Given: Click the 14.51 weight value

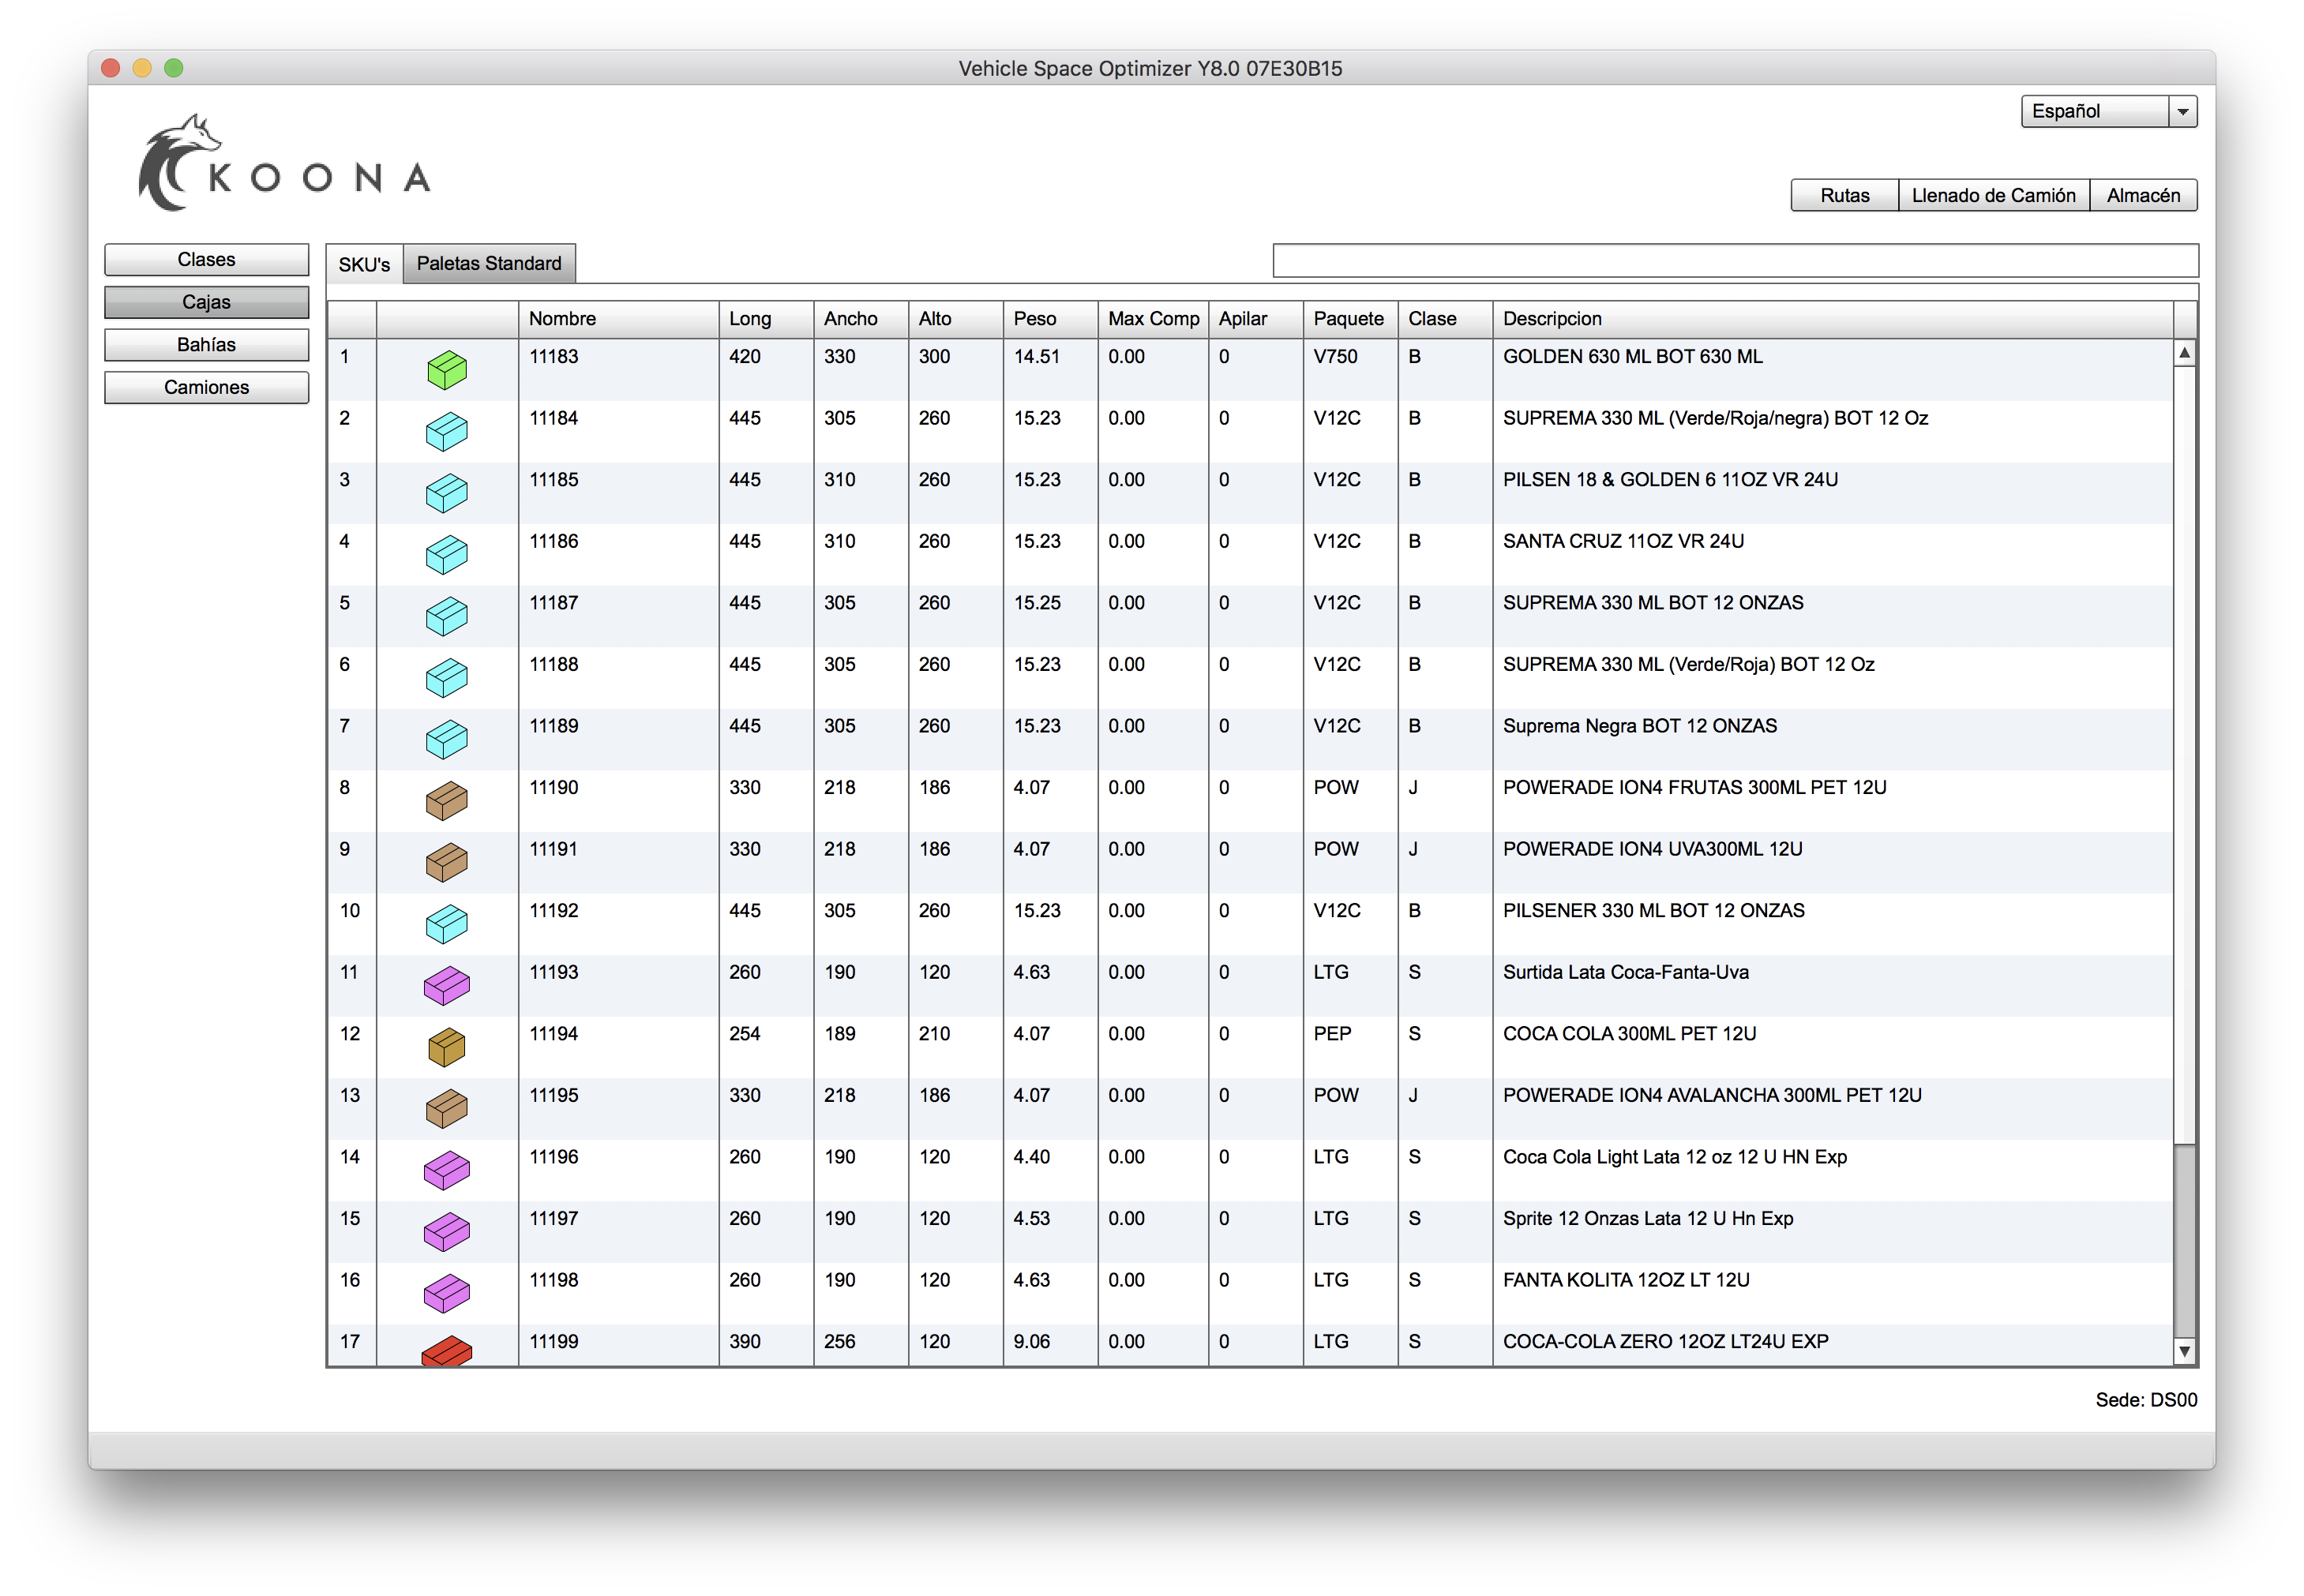Looking at the screenshot, I should point(1037,357).
